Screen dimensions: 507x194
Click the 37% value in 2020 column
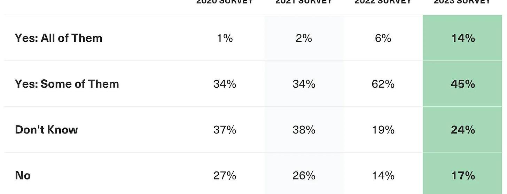click(x=225, y=130)
